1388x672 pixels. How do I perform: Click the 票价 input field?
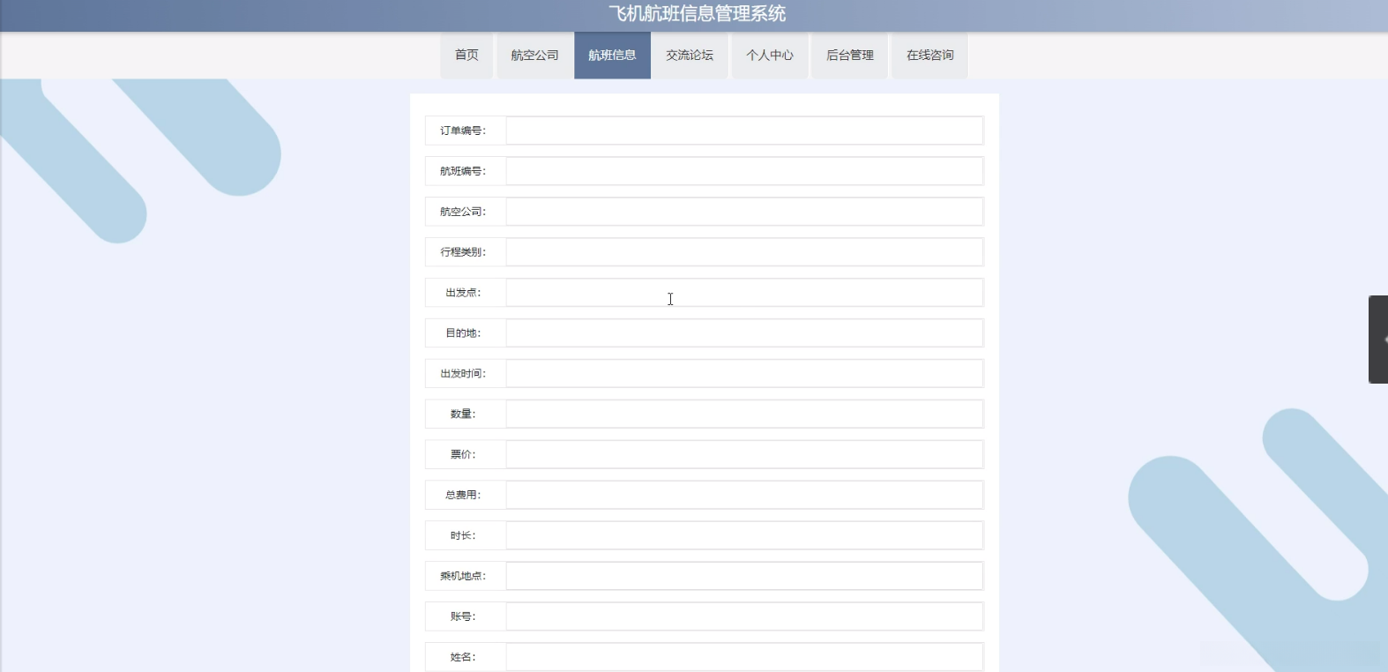744,455
